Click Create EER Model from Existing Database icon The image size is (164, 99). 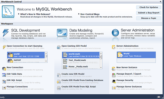pos(59,81)
